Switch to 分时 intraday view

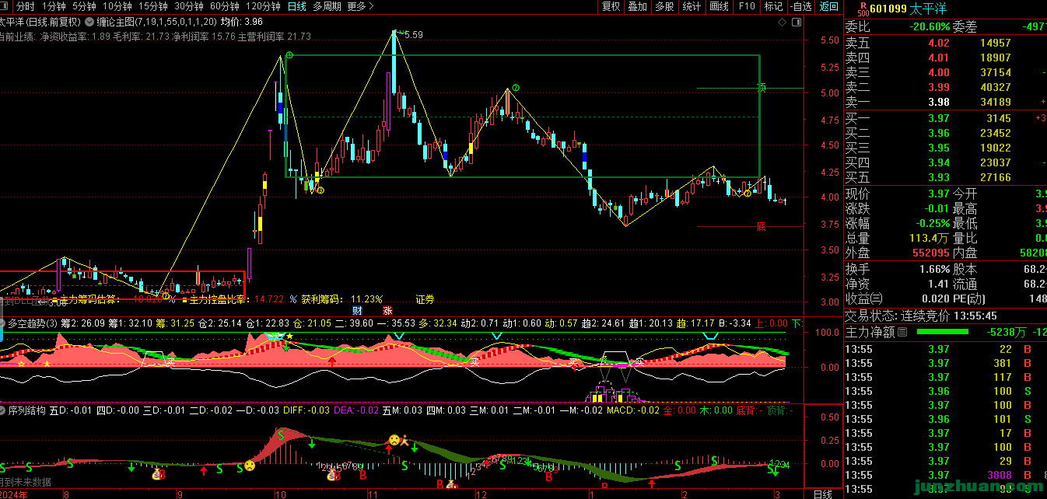[x=26, y=6]
